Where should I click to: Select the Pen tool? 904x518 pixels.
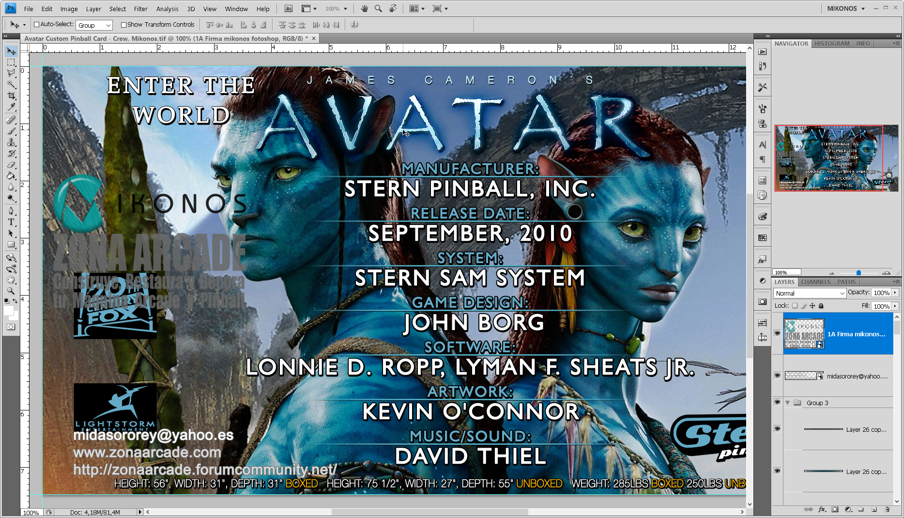pyautogui.click(x=11, y=210)
